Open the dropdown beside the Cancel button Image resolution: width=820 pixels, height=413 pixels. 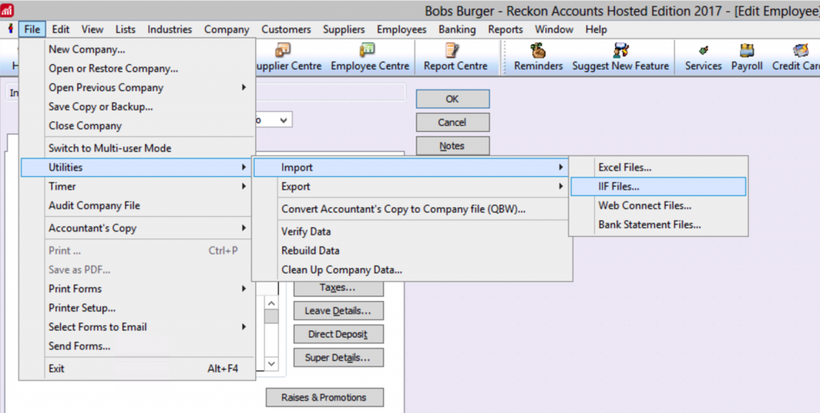(x=283, y=120)
